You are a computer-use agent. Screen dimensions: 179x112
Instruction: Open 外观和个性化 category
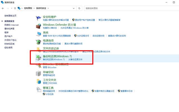10,40
